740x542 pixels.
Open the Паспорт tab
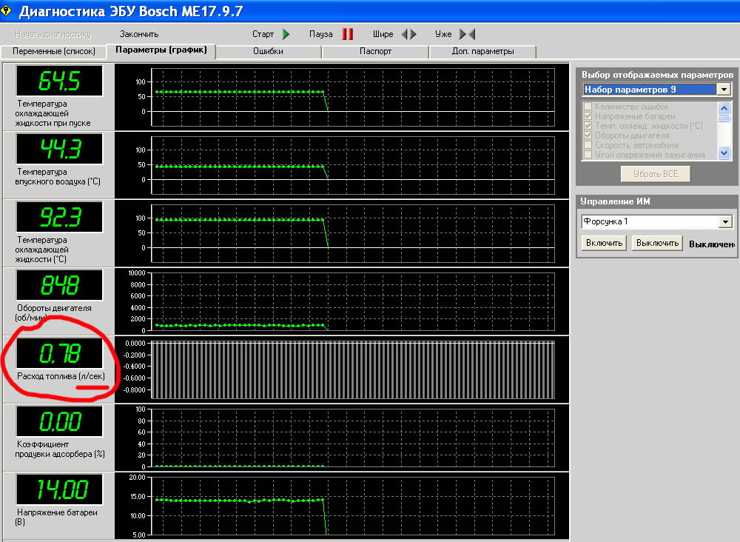pos(375,51)
